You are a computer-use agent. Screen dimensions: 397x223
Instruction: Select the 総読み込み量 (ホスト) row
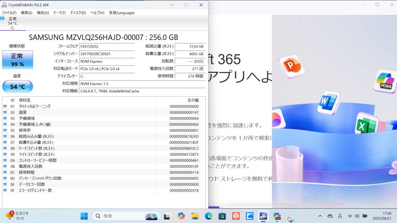pos(101,136)
